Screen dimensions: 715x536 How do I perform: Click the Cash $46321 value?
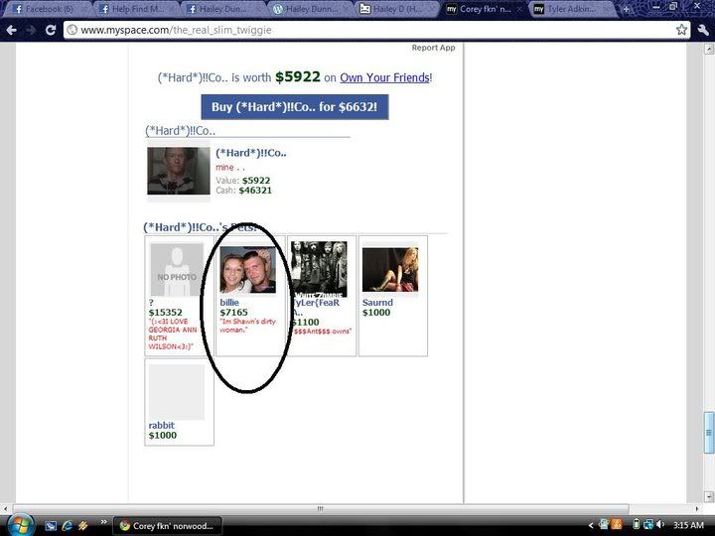click(x=255, y=191)
